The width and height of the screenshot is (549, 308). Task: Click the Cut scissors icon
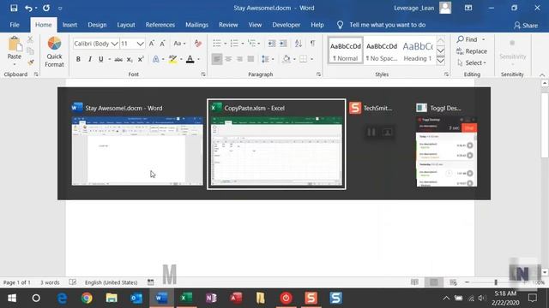point(31,39)
